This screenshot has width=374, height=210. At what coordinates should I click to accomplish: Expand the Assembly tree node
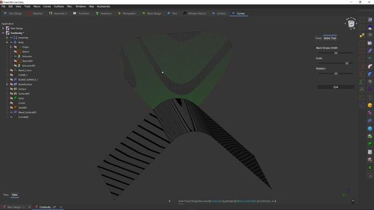(x=7, y=37)
